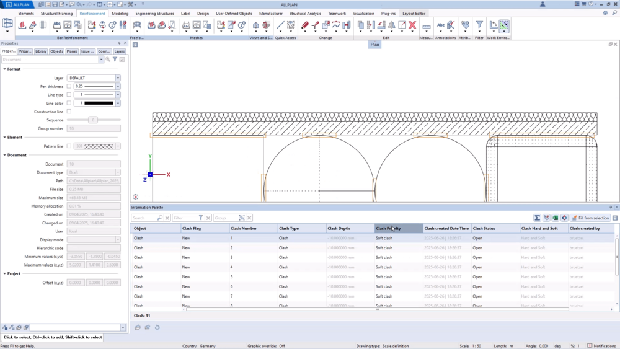Select the Filter funnel icon in ribbon

click(479, 25)
